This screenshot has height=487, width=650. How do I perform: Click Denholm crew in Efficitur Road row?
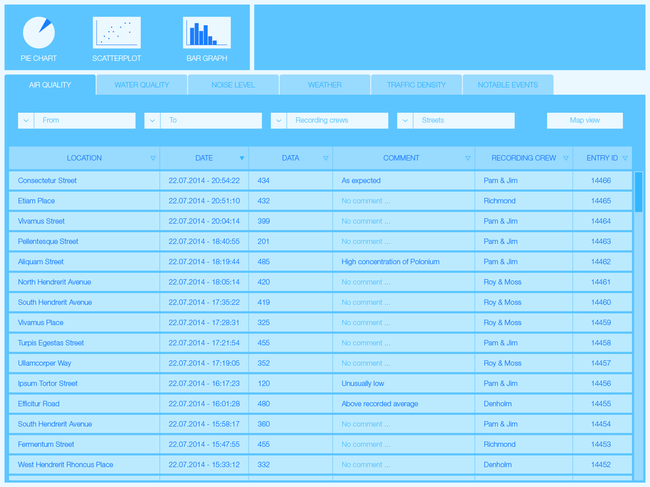498,404
